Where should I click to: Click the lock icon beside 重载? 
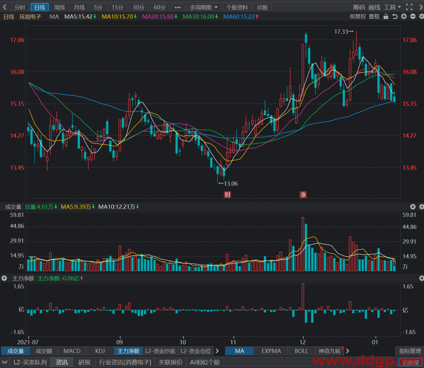[x=386, y=17]
